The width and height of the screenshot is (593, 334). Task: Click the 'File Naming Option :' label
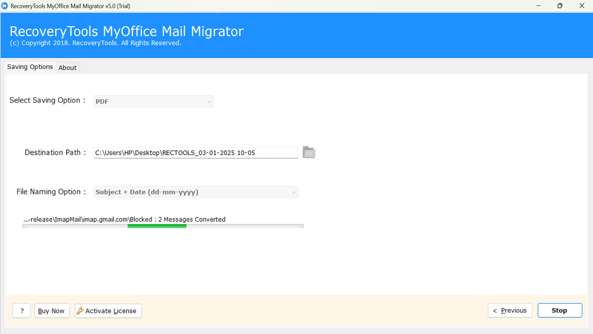pyautogui.click(x=51, y=192)
